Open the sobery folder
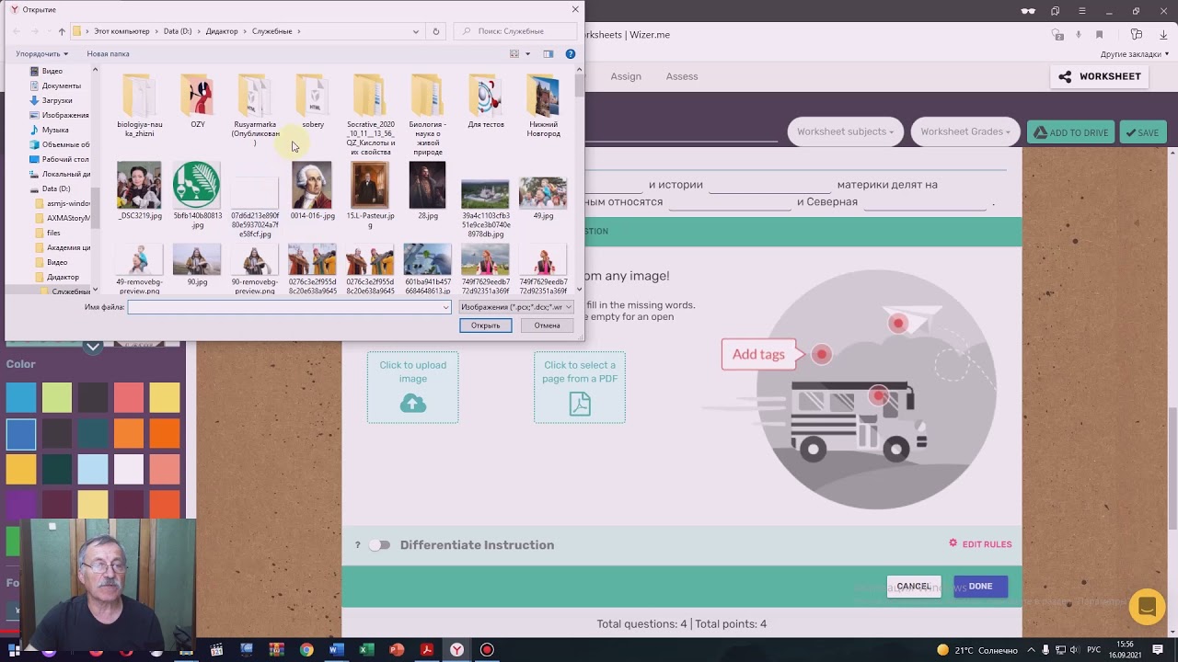Viewport: 1178px width, 662px height. 313,102
